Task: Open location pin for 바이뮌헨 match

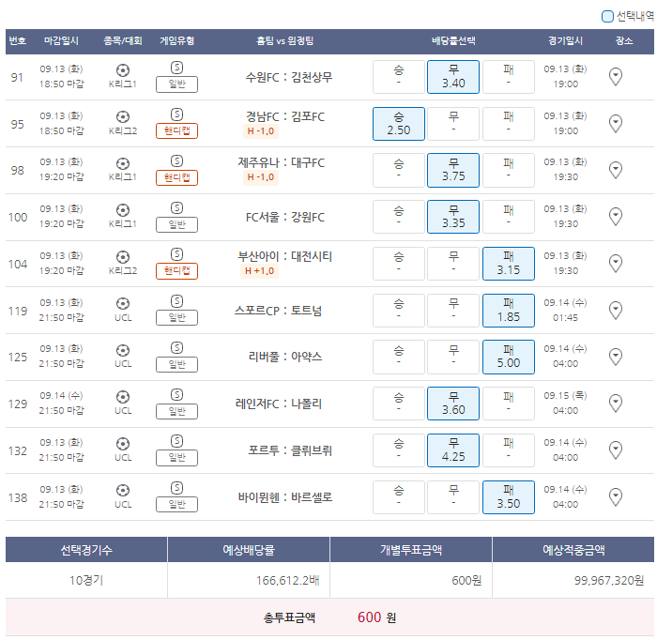Action: point(616,497)
